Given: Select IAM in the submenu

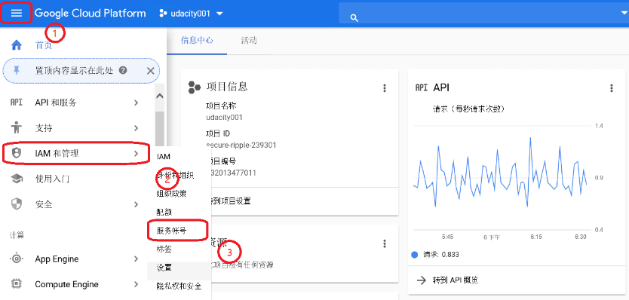Looking at the screenshot, I should 164,157.
